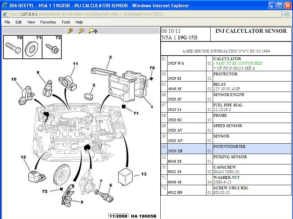Select part number 6921 39
This screenshot has height=219, width=293.
pos(174,172)
